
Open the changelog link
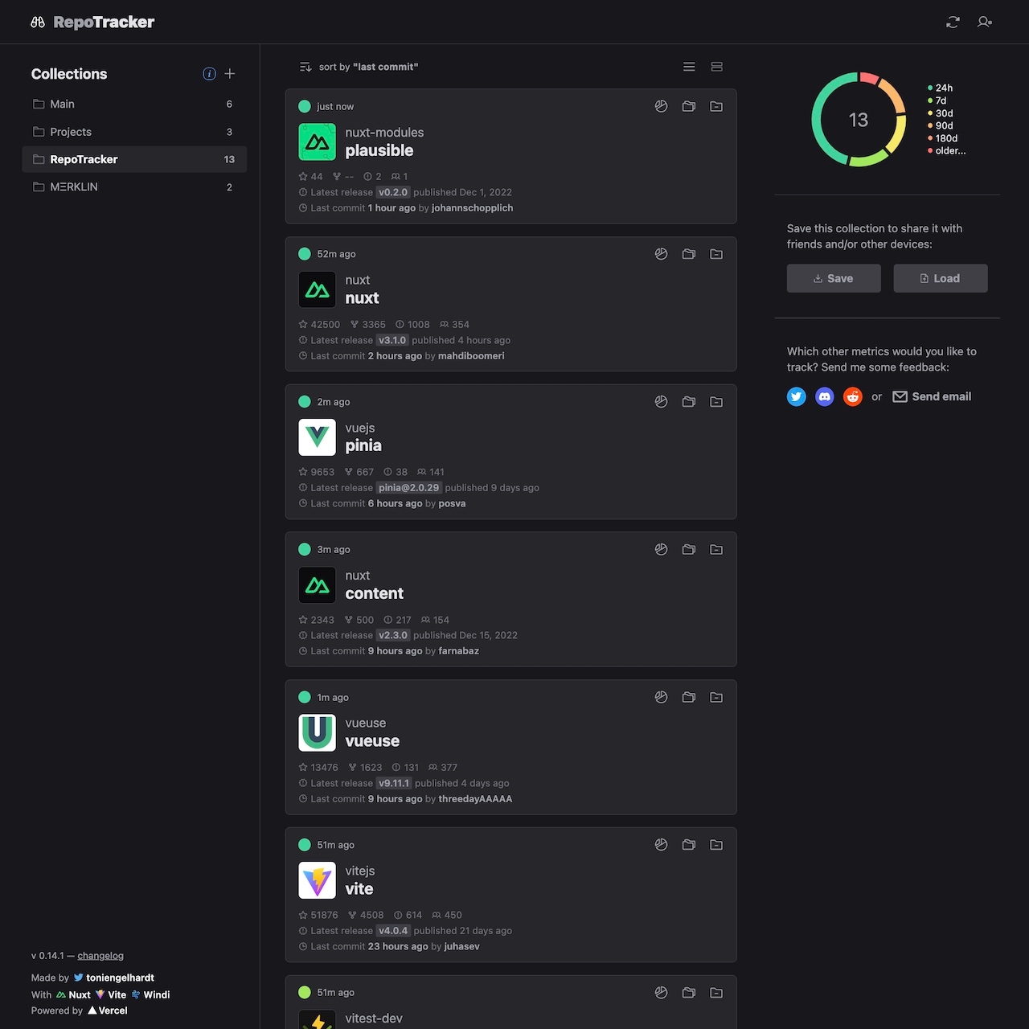[x=100, y=956]
